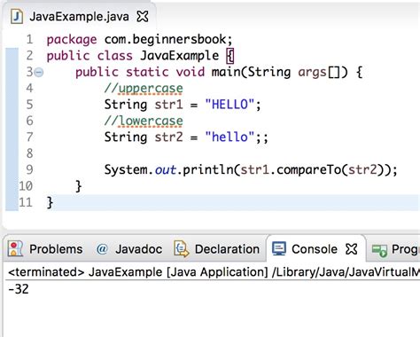The width and height of the screenshot is (420, 337).
Task: Click line number 8 in the gutter
Action: click(x=29, y=153)
